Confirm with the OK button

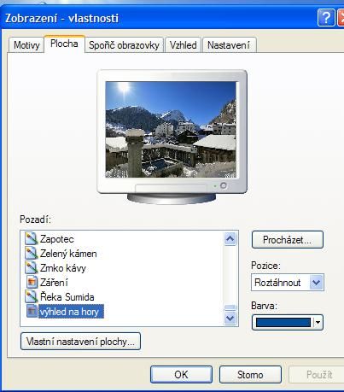tap(181, 375)
